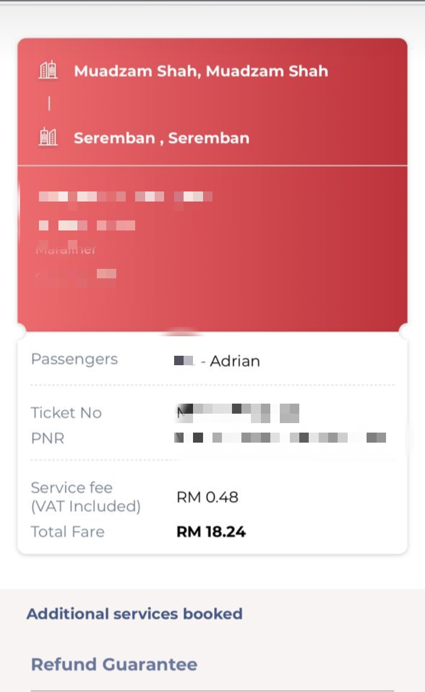The width and height of the screenshot is (425, 692).
Task: Click the partially hidden operator name text
Action: [66, 249]
